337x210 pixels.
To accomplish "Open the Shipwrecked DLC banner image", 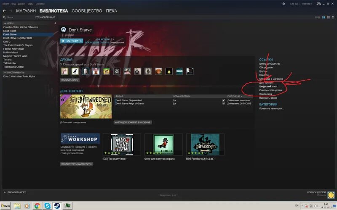I will click(86, 107).
